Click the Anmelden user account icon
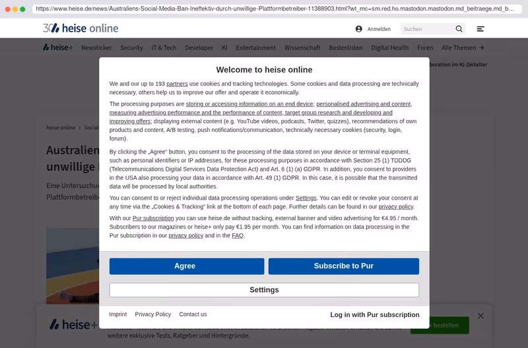 359,29
